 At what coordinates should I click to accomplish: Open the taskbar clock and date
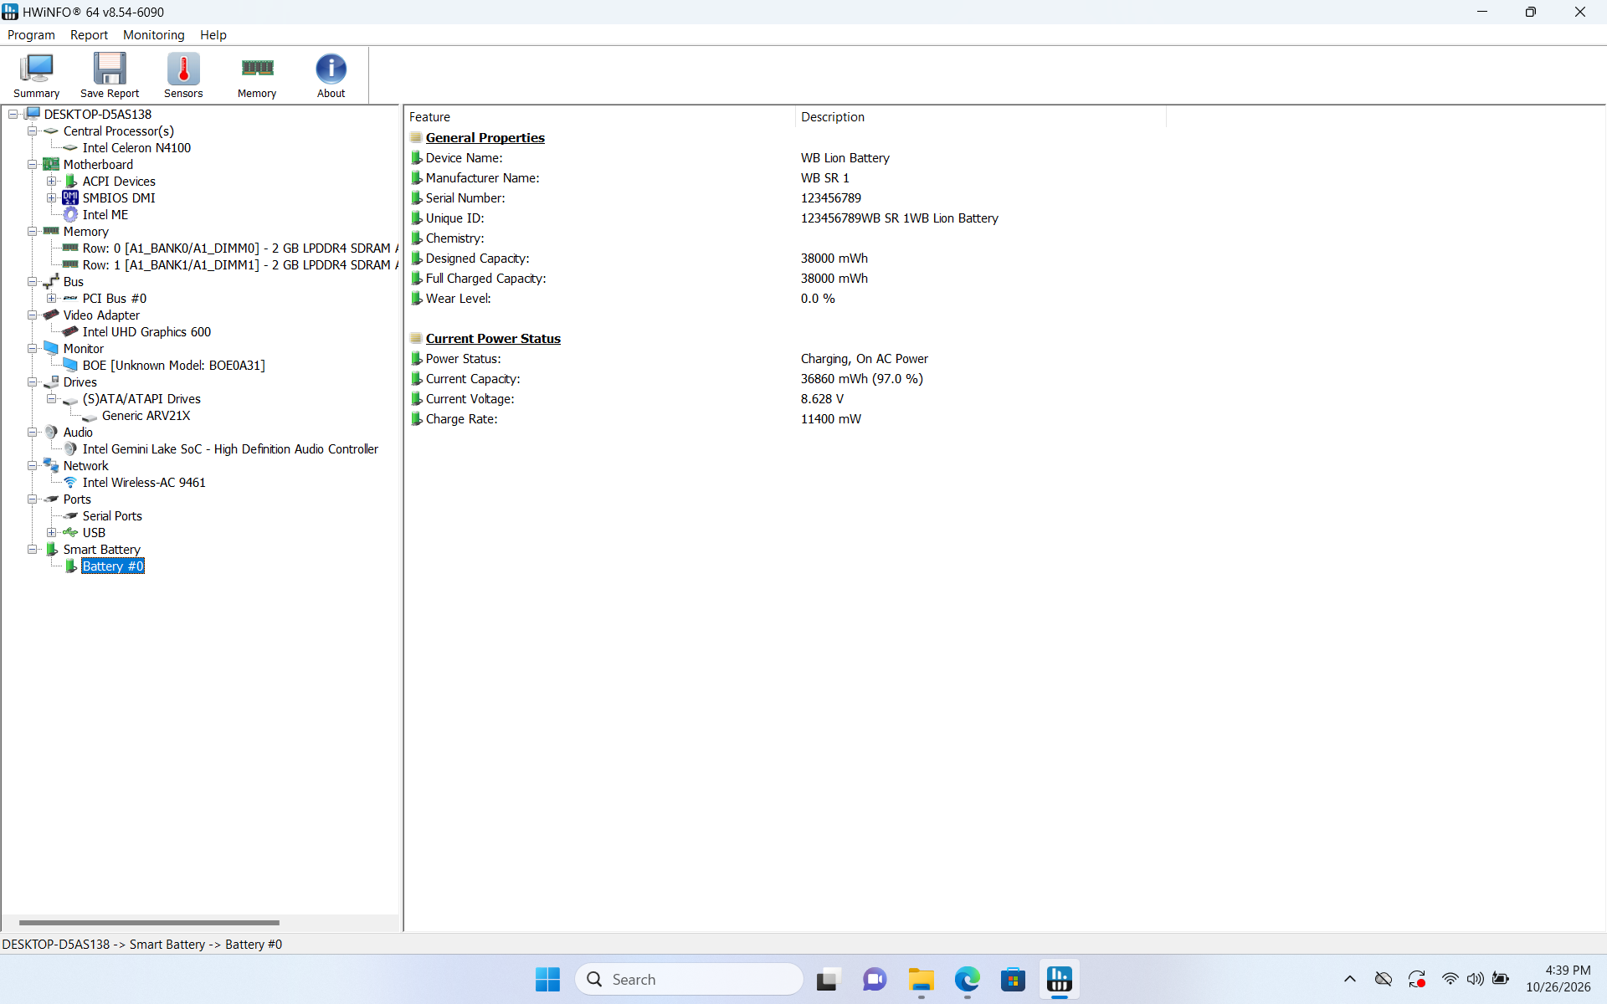(1558, 980)
